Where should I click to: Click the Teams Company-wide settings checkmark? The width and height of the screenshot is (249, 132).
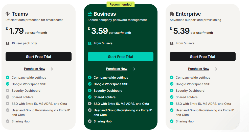[8, 78]
